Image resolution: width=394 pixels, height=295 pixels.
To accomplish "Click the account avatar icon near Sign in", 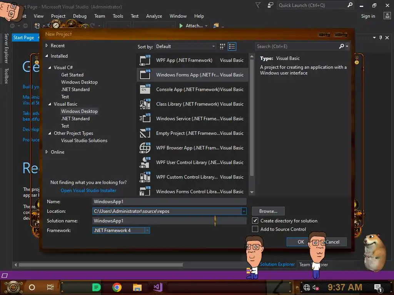I will 387,16.
